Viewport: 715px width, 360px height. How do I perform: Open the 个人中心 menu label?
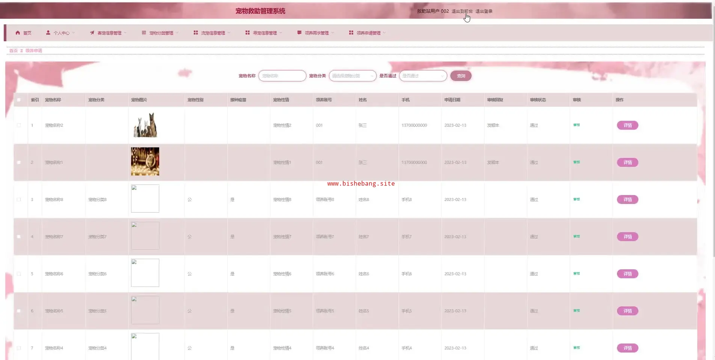tap(62, 33)
